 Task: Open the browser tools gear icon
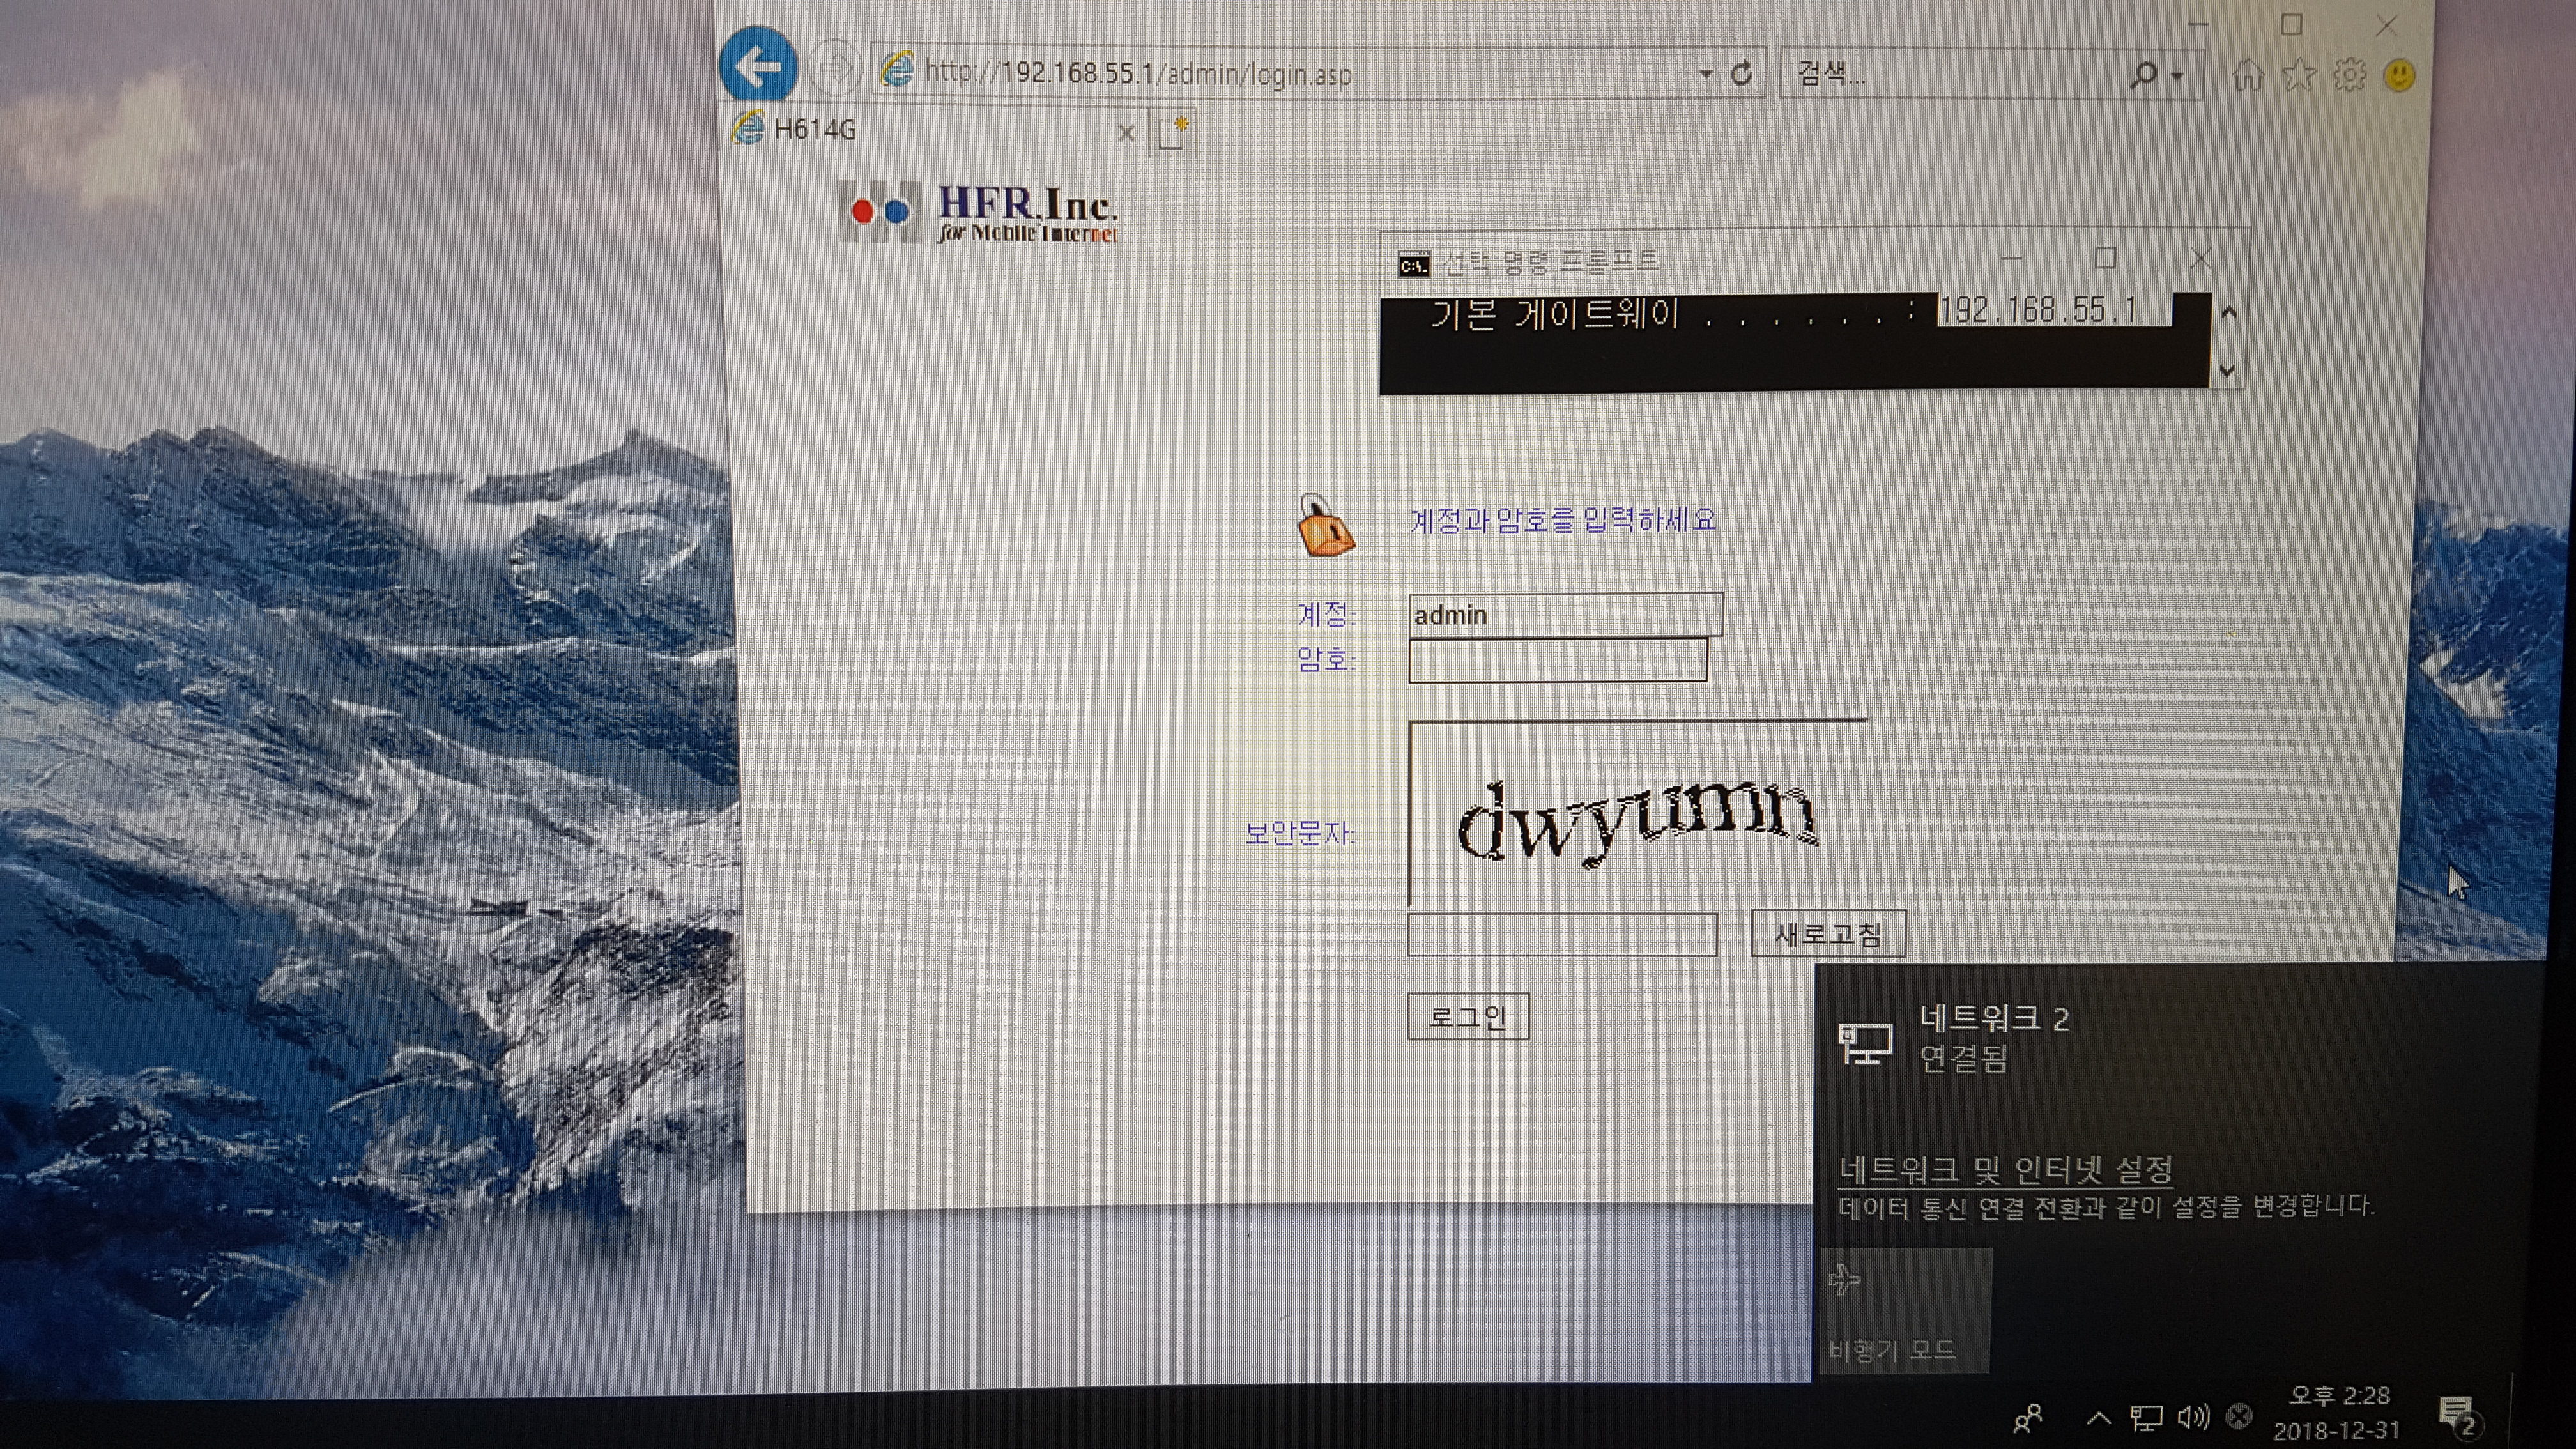[x=2349, y=74]
